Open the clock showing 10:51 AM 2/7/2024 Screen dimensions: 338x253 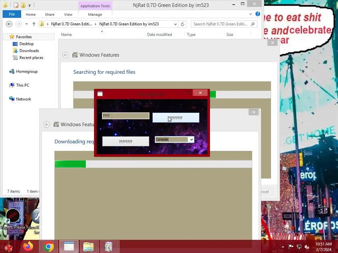coord(323,247)
